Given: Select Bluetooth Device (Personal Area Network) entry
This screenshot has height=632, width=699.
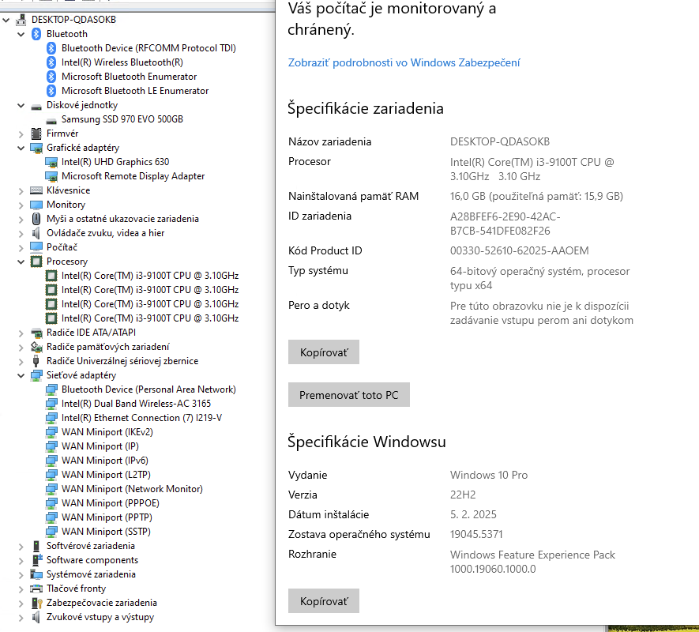Looking at the screenshot, I should click(149, 389).
